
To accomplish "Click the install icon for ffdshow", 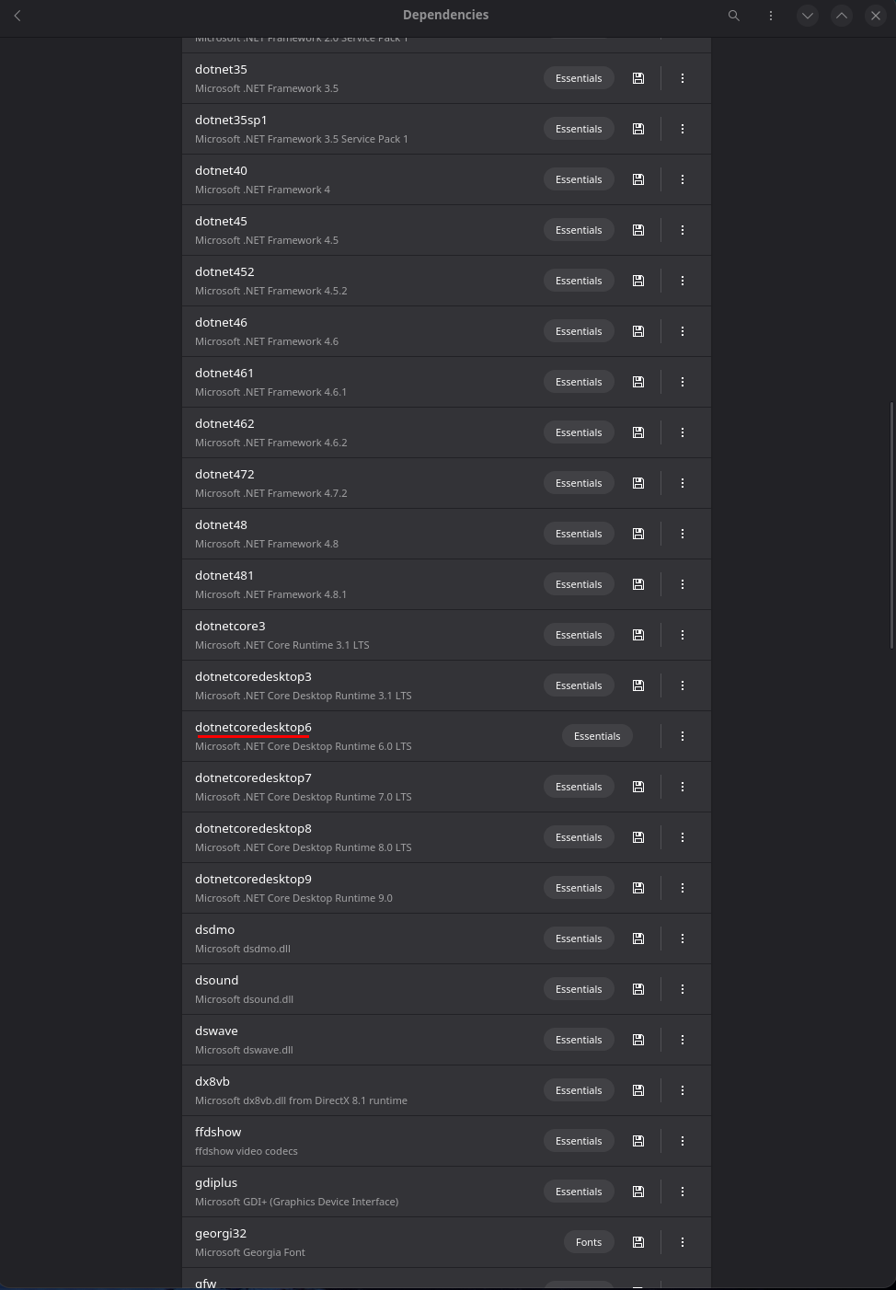I will (638, 1141).
